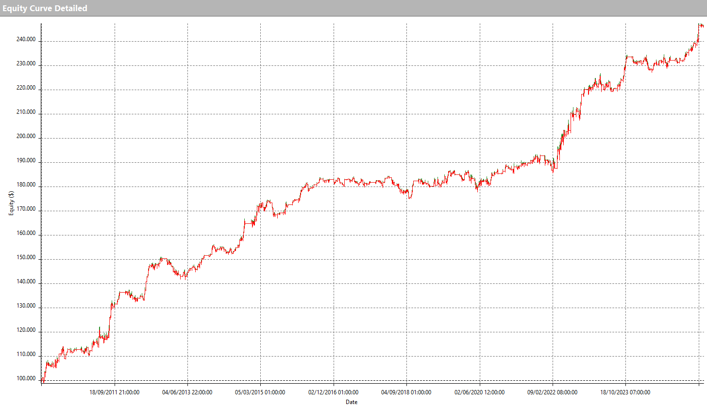Click the "Equity Curve Detailed" panel title
707x405 pixels.
click(x=45, y=8)
